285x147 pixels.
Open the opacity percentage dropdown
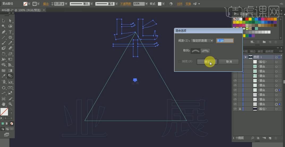click(x=147, y=4)
